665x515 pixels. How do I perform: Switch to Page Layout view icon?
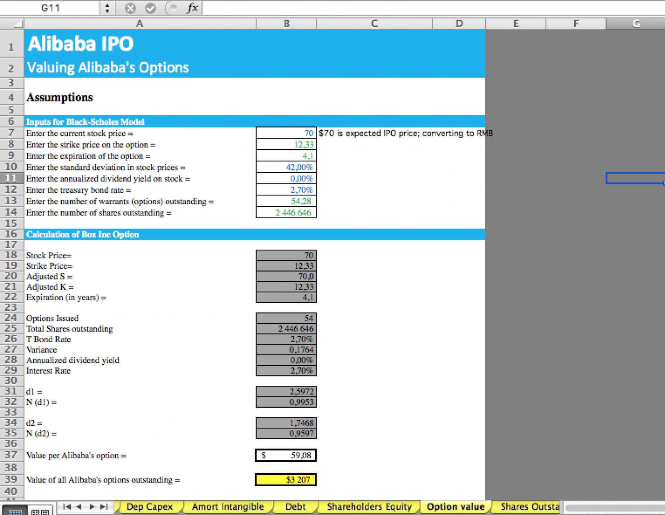(x=40, y=511)
